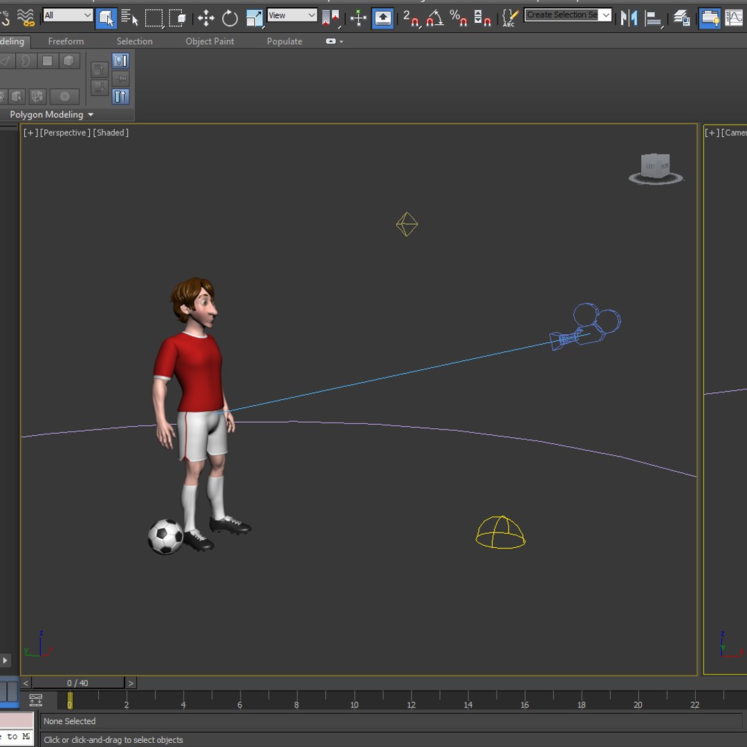Open ribbon minimize options arrow
The width and height of the screenshot is (747, 747).
click(x=342, y=41)
